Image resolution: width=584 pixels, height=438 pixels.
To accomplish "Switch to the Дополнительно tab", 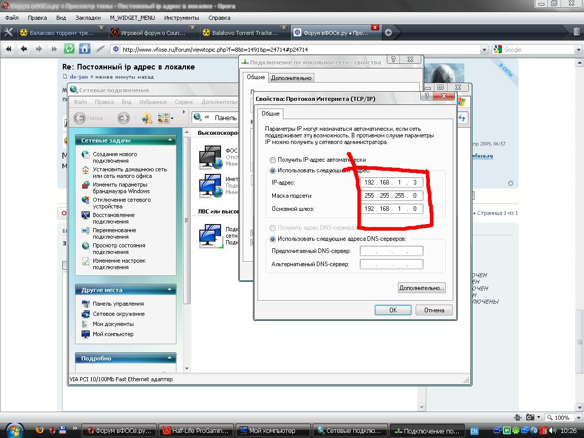I will [x=291, y=78].
